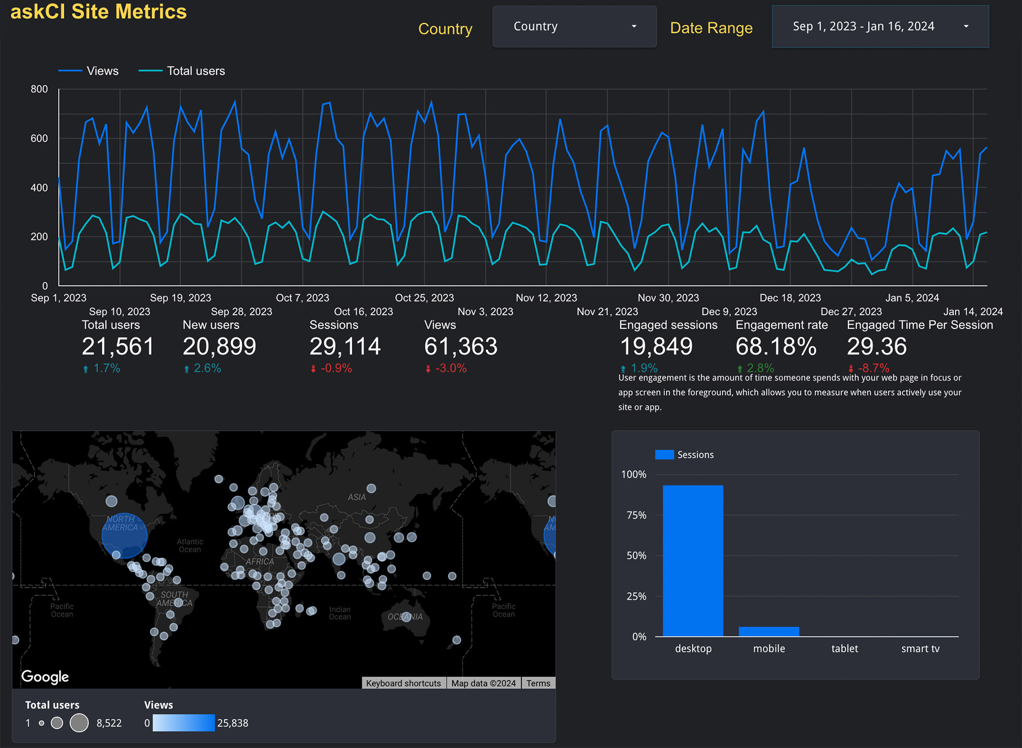Click the desktop sessions bar
This screenshot has width=1022, height=748.
693,560
